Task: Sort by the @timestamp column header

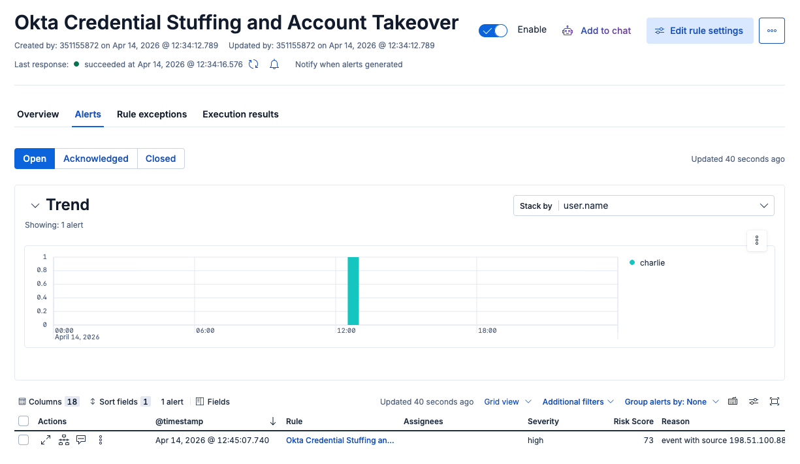Action: point(180,422)
